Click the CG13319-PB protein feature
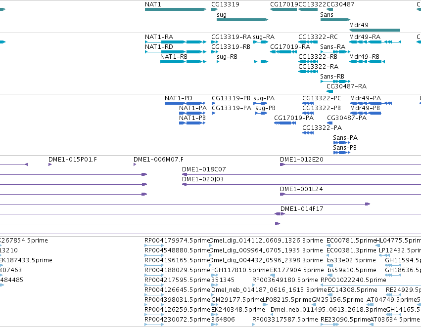 click(x=213, y=103)
